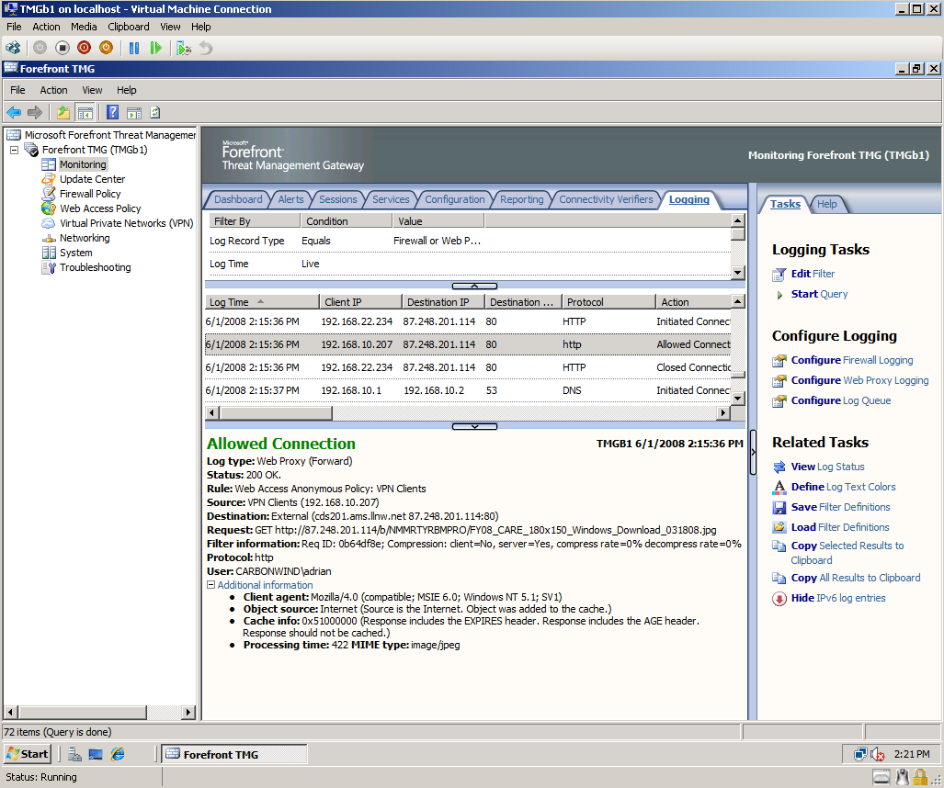Take a virtual machine snapshot
944x788 pixels.
[184, 48]
